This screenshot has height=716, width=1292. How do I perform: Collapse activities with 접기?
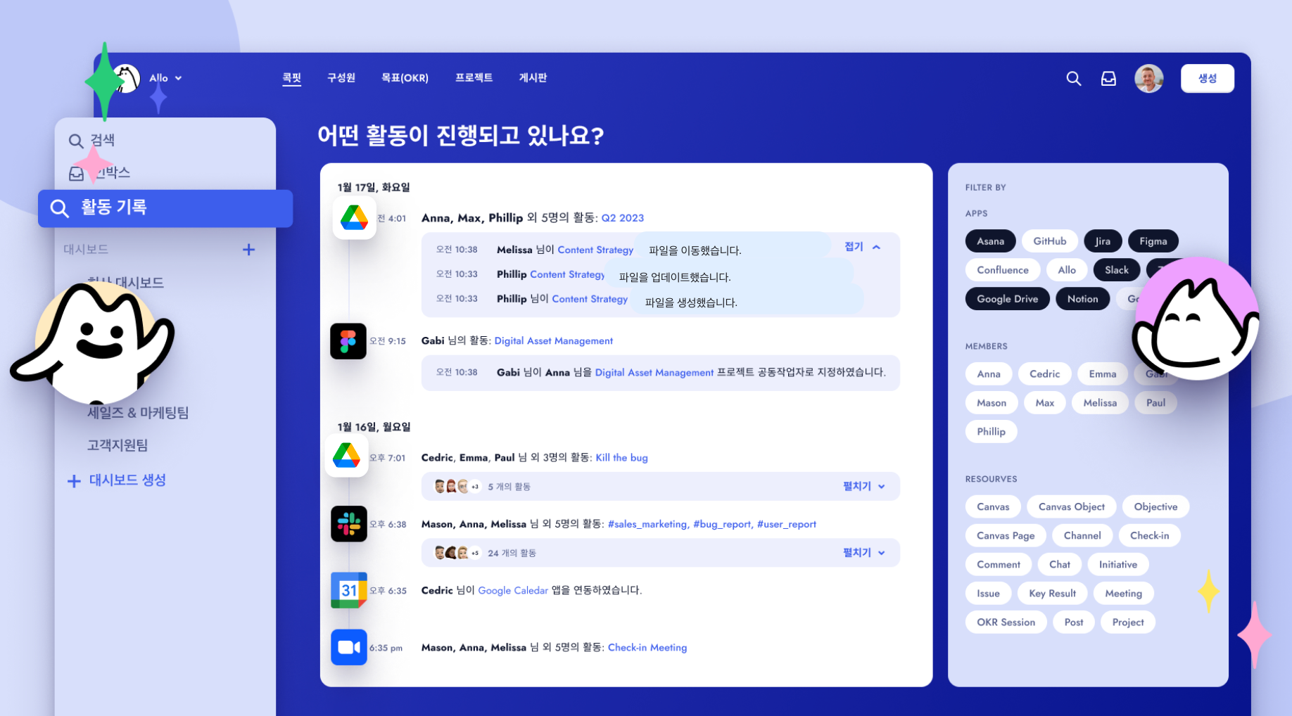point(862,247)
